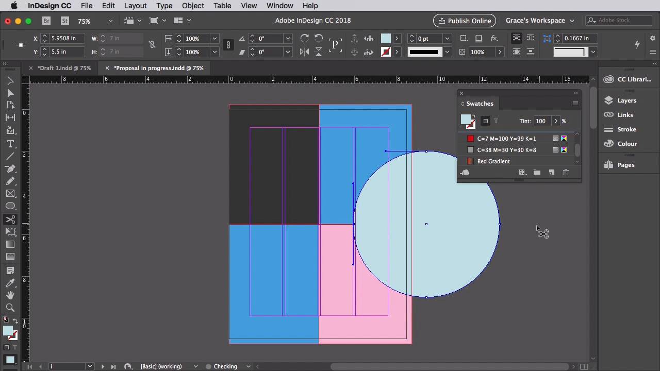
Task: Open Adobe Stock from the St icon
Action: point(64,21)
